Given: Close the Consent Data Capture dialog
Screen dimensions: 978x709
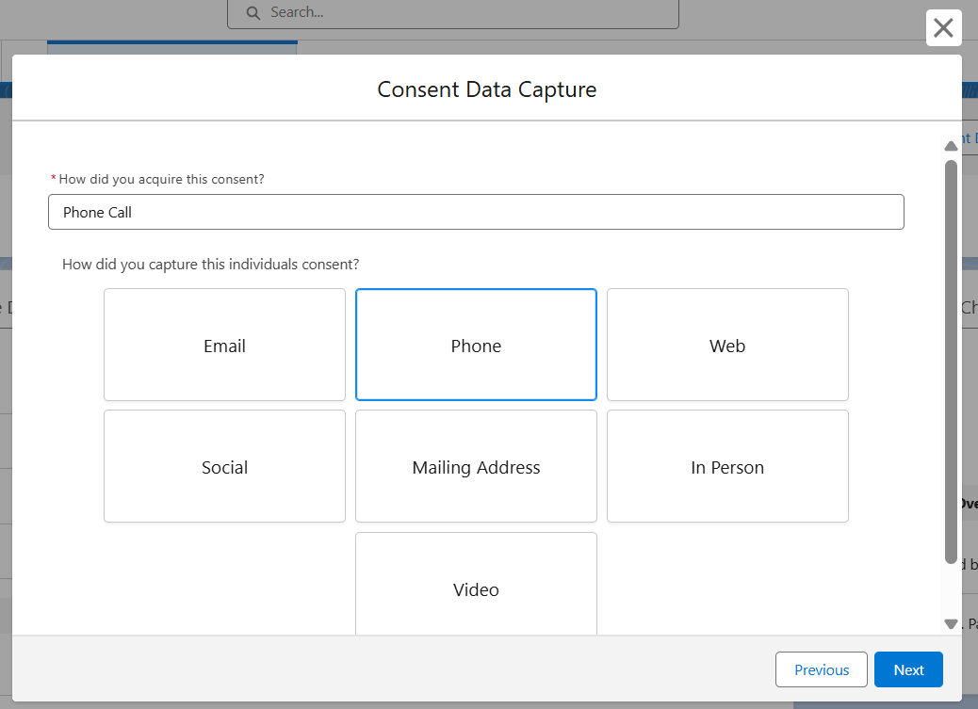Looking at the screenshot, I should coord(943,28).
